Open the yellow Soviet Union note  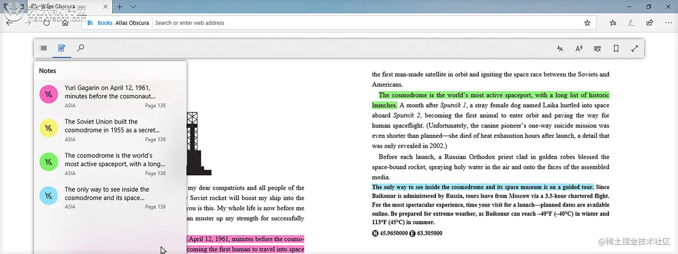pyautogui.click(x=48, y=128)
